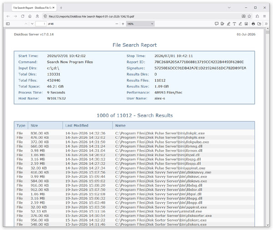Open the 160% zoom level dropdown
This screenshot has height=230, width=273.
[x=140, y=24]
